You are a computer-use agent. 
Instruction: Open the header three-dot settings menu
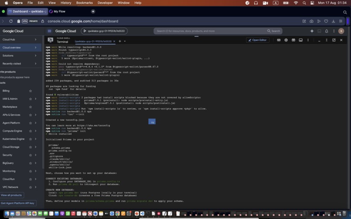[x=334, y=31]
